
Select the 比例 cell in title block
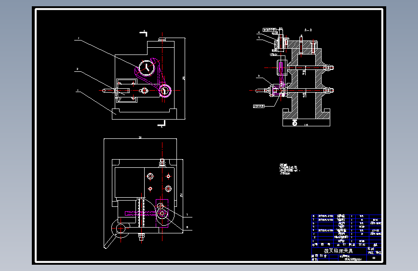371,249
